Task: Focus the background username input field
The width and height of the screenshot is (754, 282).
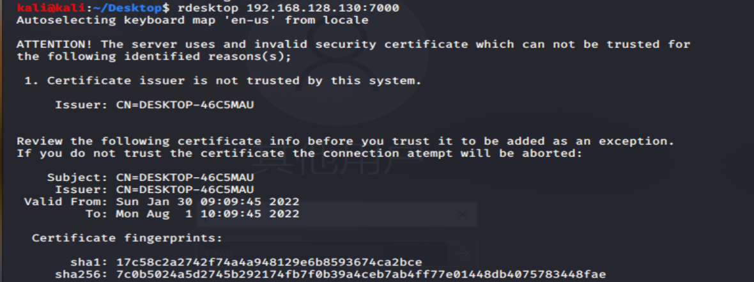Action: 337,214
